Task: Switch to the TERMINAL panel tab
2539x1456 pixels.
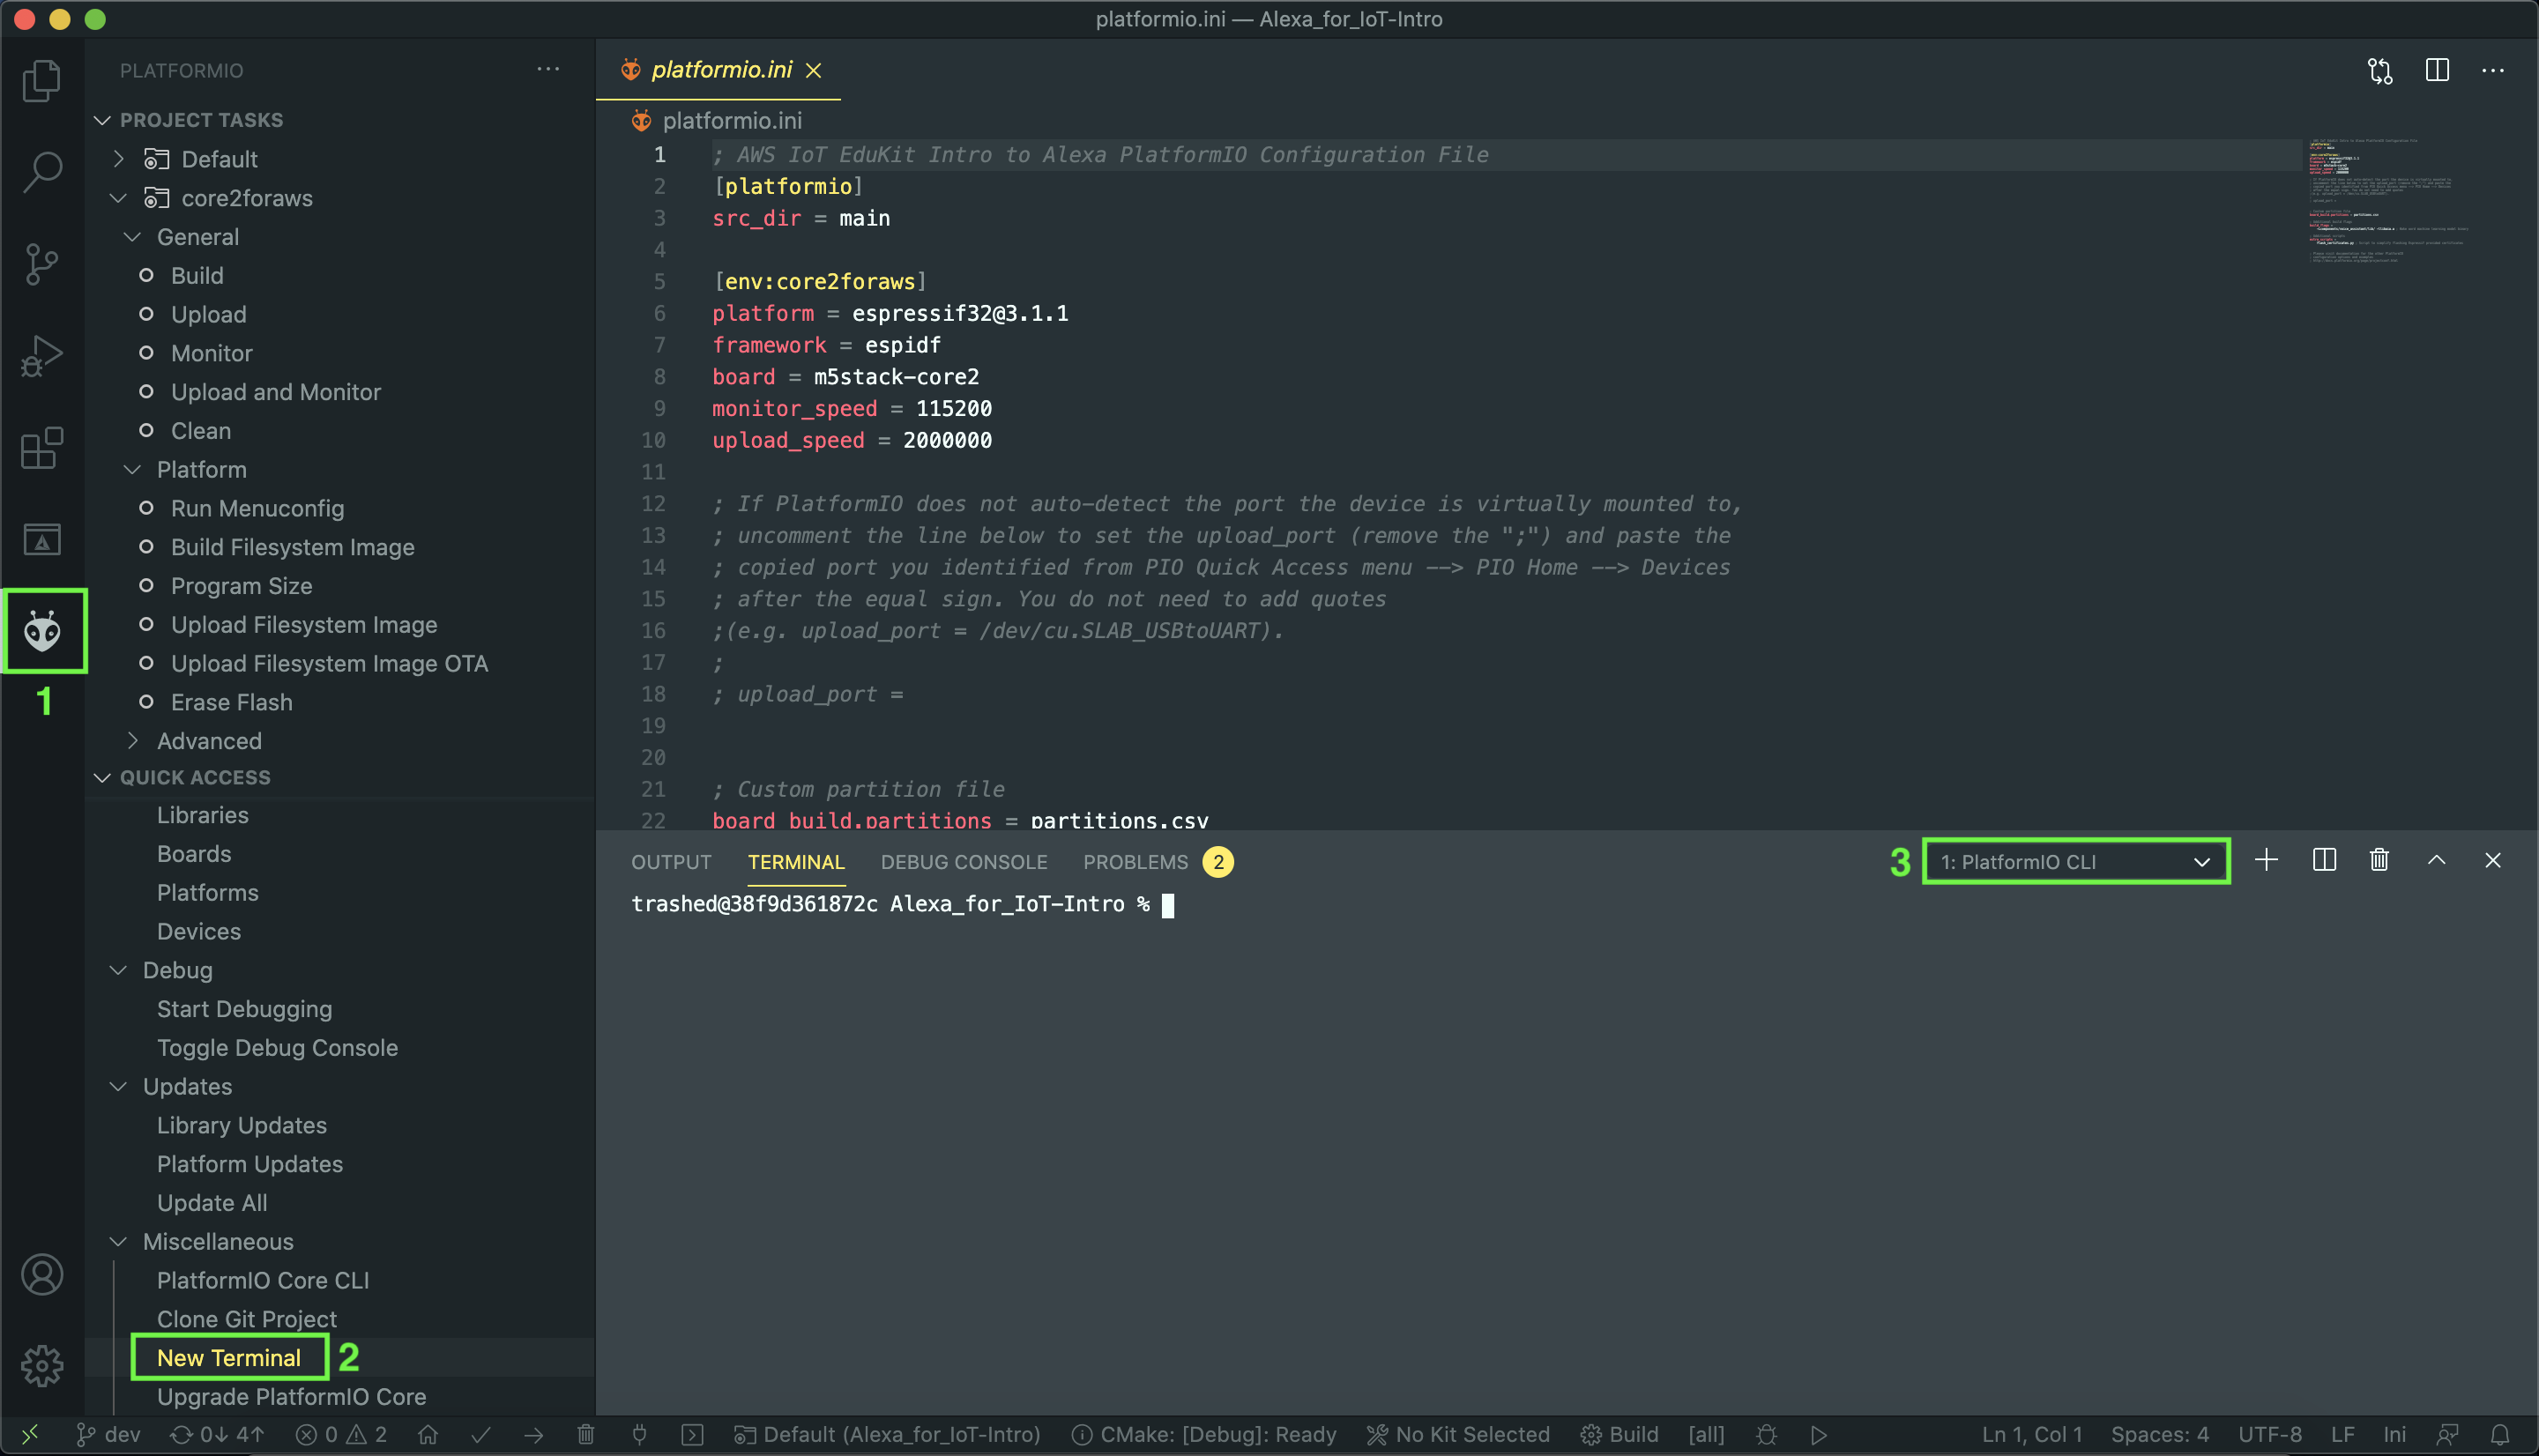Action: 796,861
